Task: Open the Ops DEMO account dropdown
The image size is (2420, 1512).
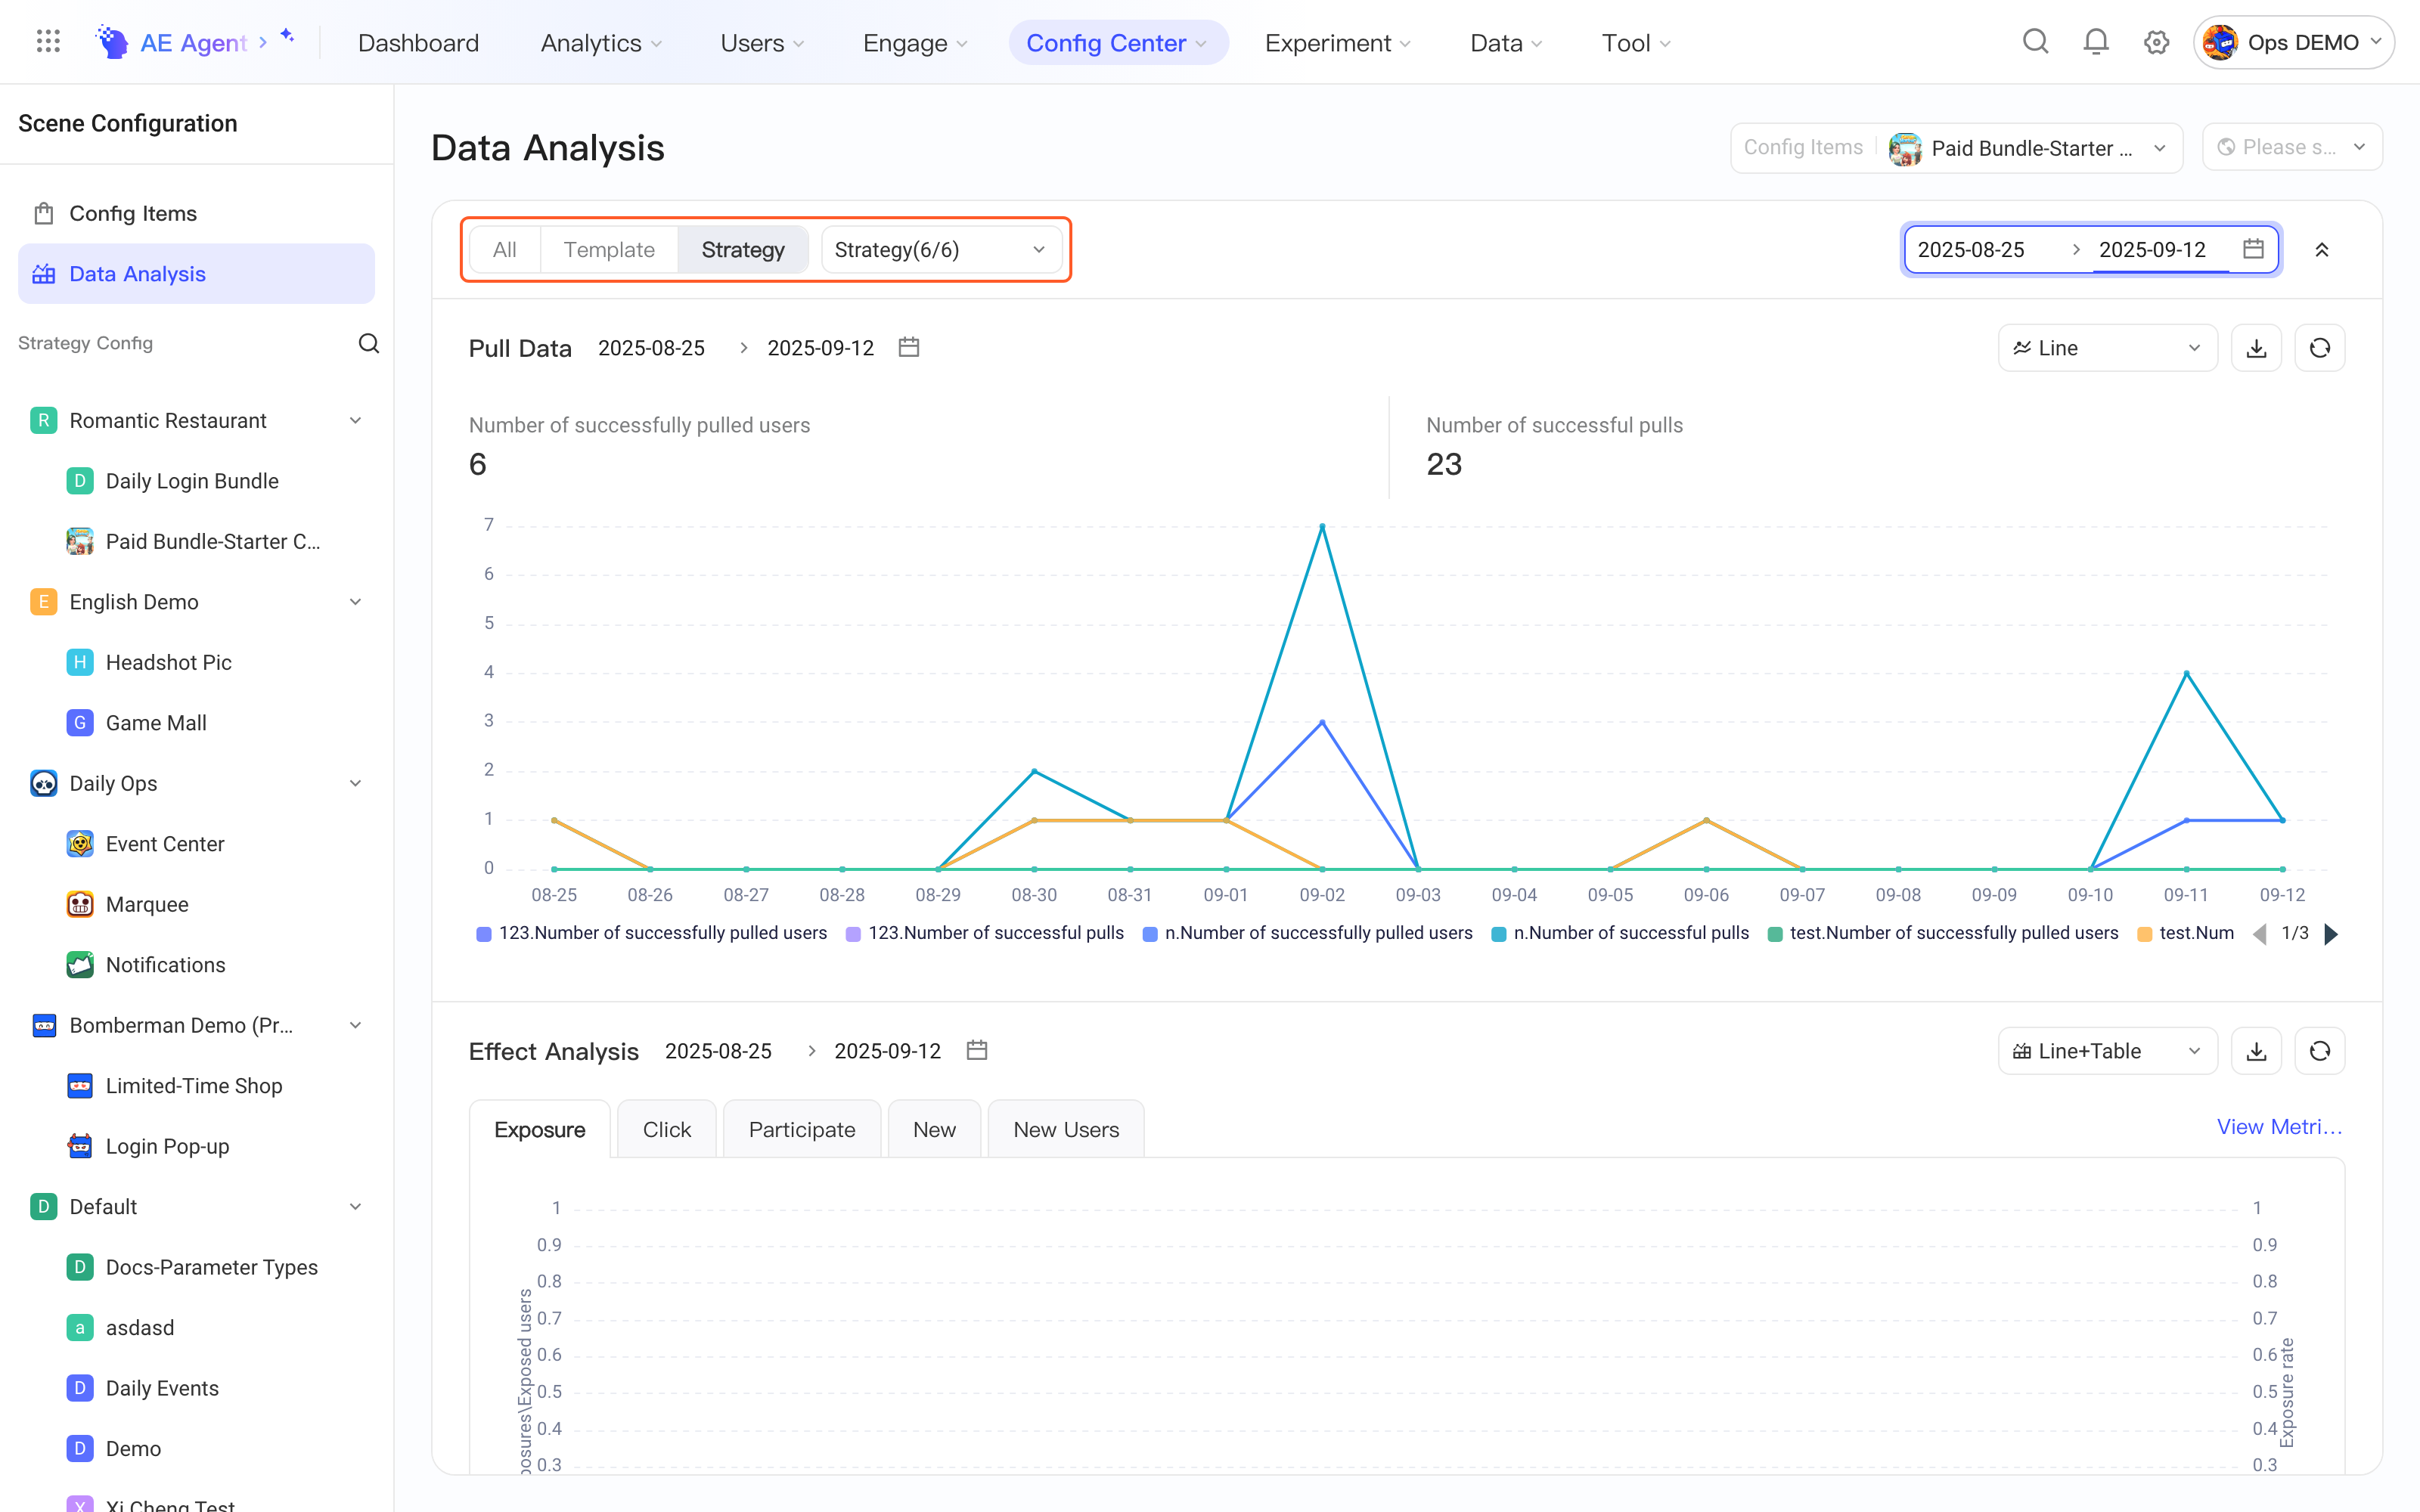Action: click(x=2293, y=42)
